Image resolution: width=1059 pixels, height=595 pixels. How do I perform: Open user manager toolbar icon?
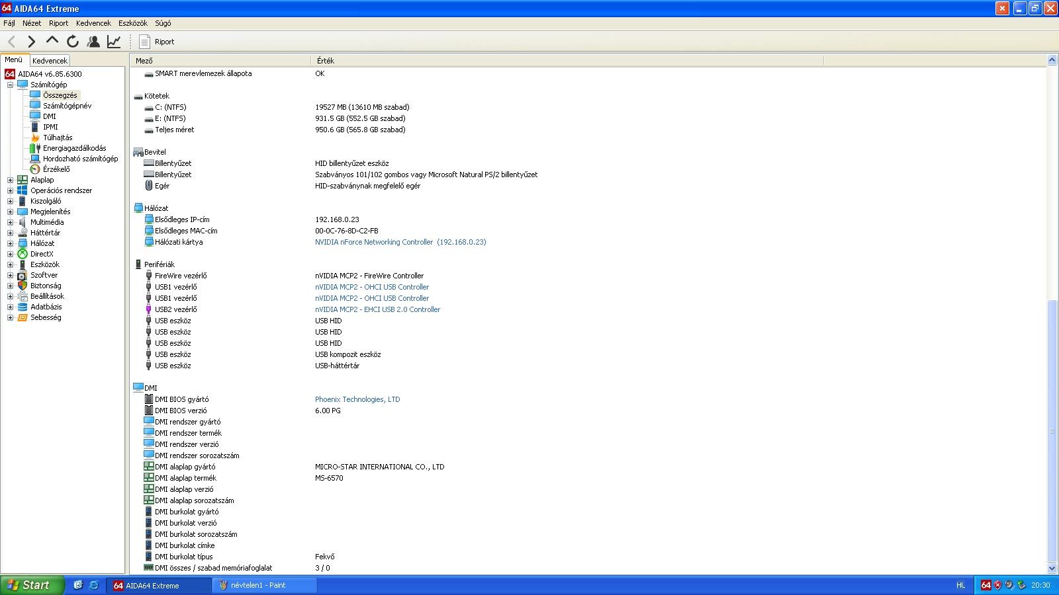[x=93, y=42]
